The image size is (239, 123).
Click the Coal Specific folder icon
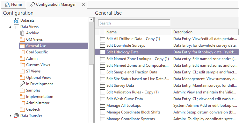tap(22, 52)
